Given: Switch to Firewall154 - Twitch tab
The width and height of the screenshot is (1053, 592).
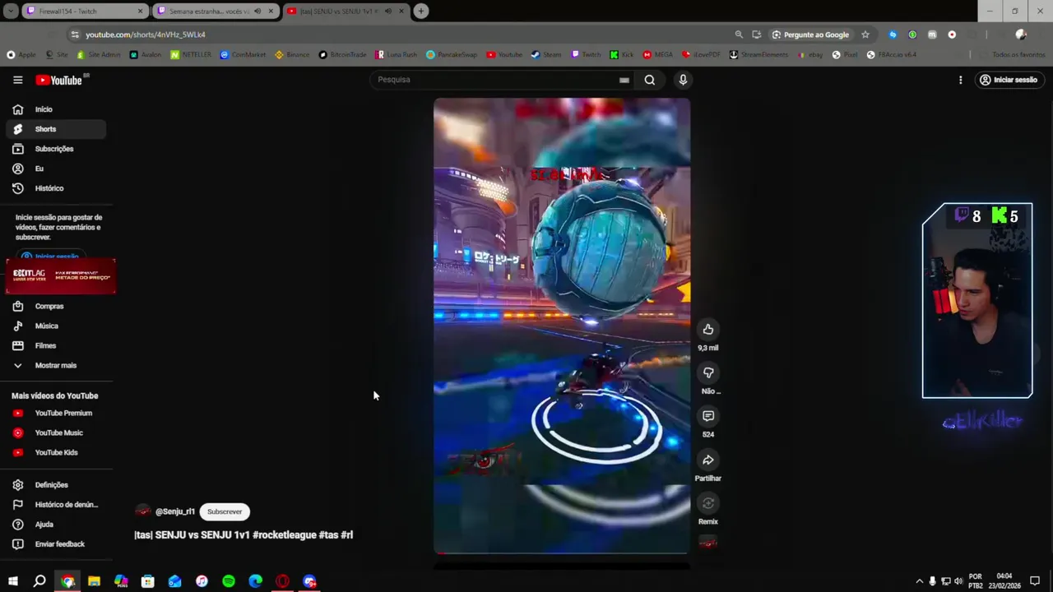Looking at the screenshot, I should pyautogui.click(x=84, y=12).
